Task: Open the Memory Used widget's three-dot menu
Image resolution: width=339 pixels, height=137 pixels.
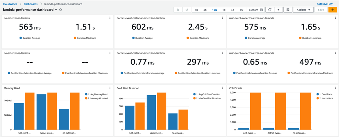Action: pyautogui.click(x=110, y=88)
